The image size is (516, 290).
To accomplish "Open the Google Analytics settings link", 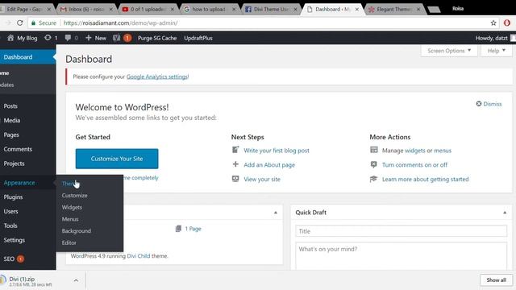I will point(157,77).
